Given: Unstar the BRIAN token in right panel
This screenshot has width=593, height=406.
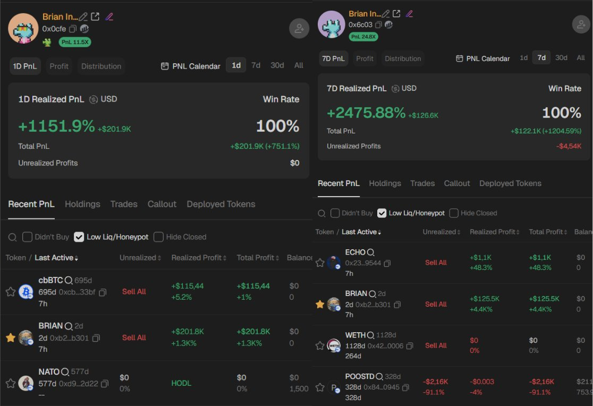Looking at the screenshot, I should point(320,304).
